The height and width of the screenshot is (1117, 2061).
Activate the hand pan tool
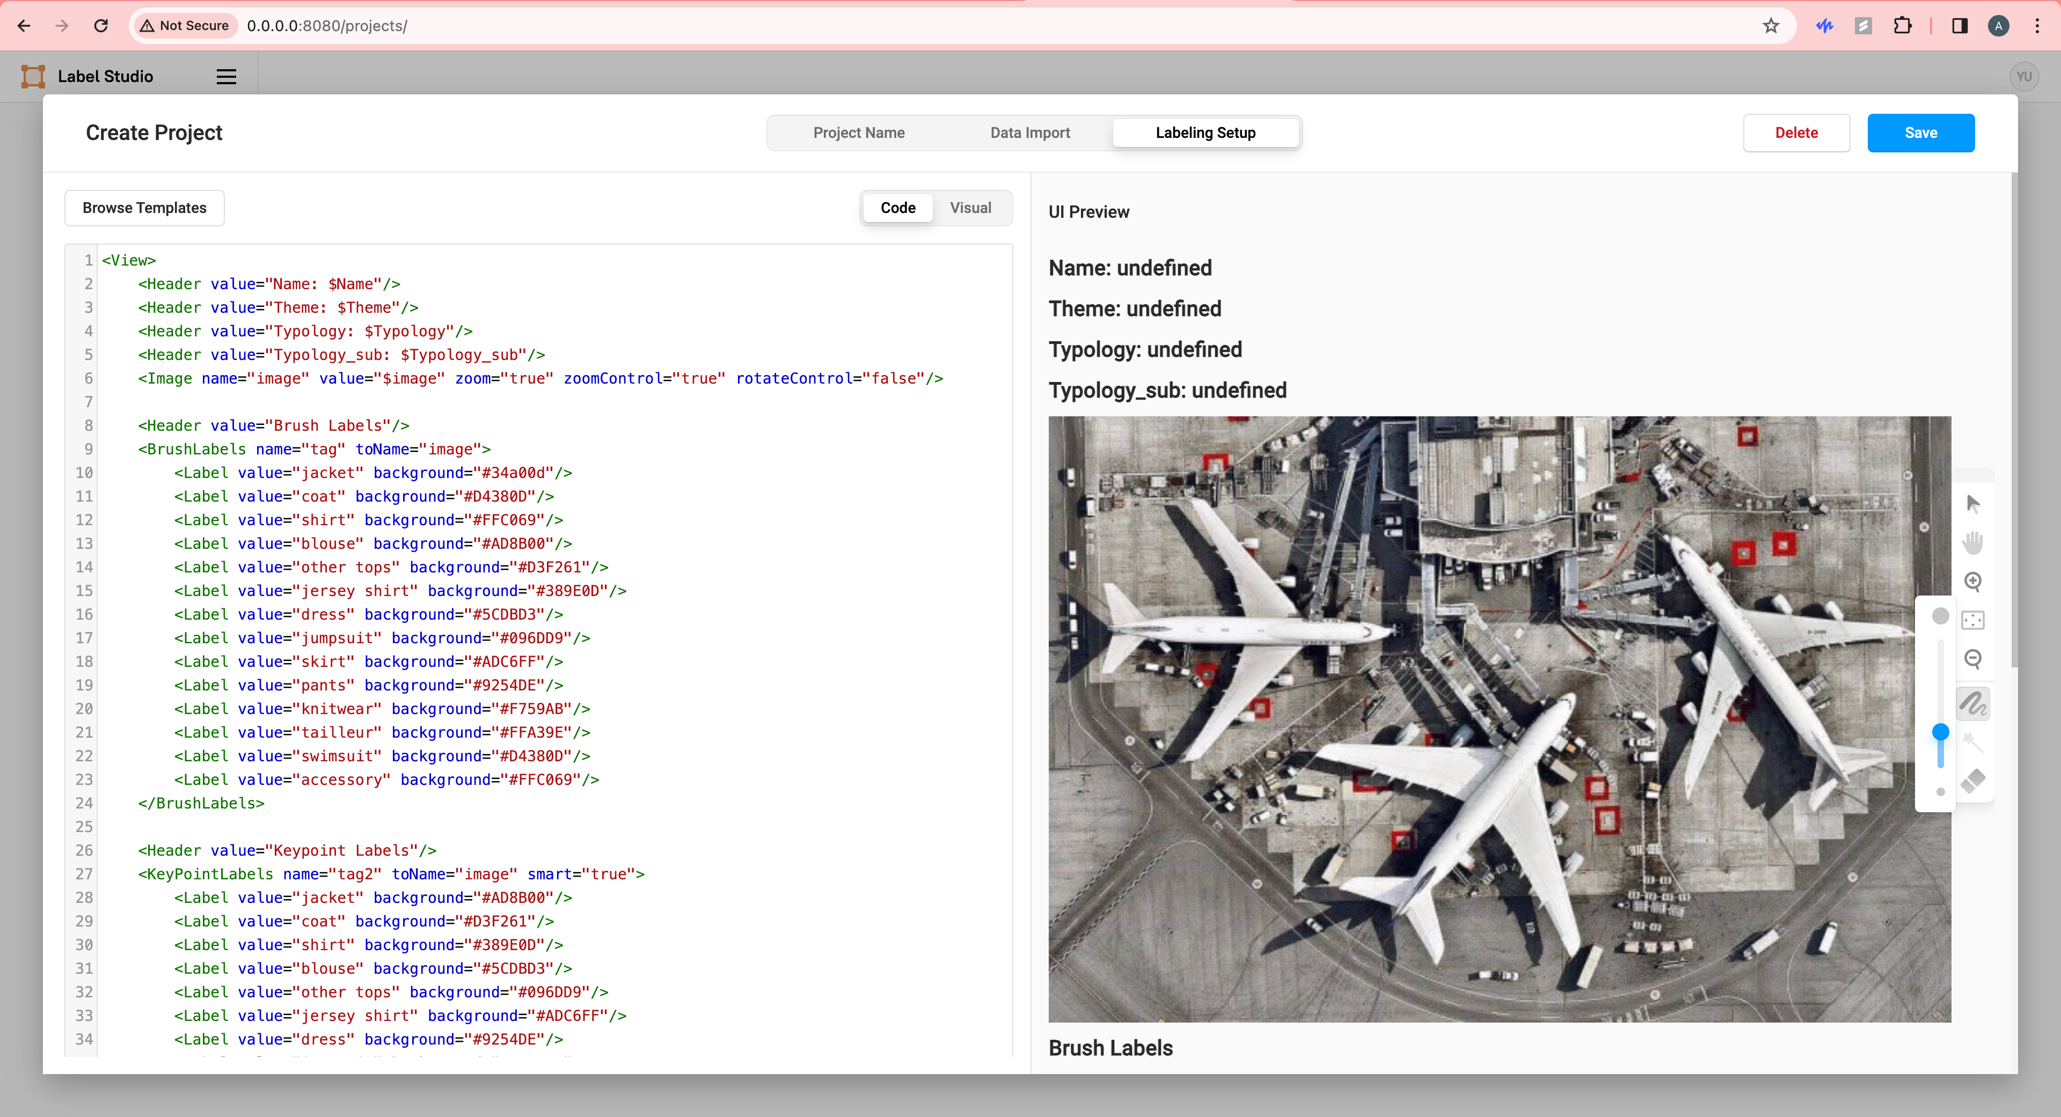tap(1972, 543)
